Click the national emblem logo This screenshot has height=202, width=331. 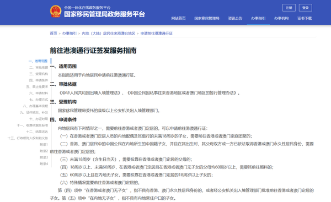tap(56, 11)
